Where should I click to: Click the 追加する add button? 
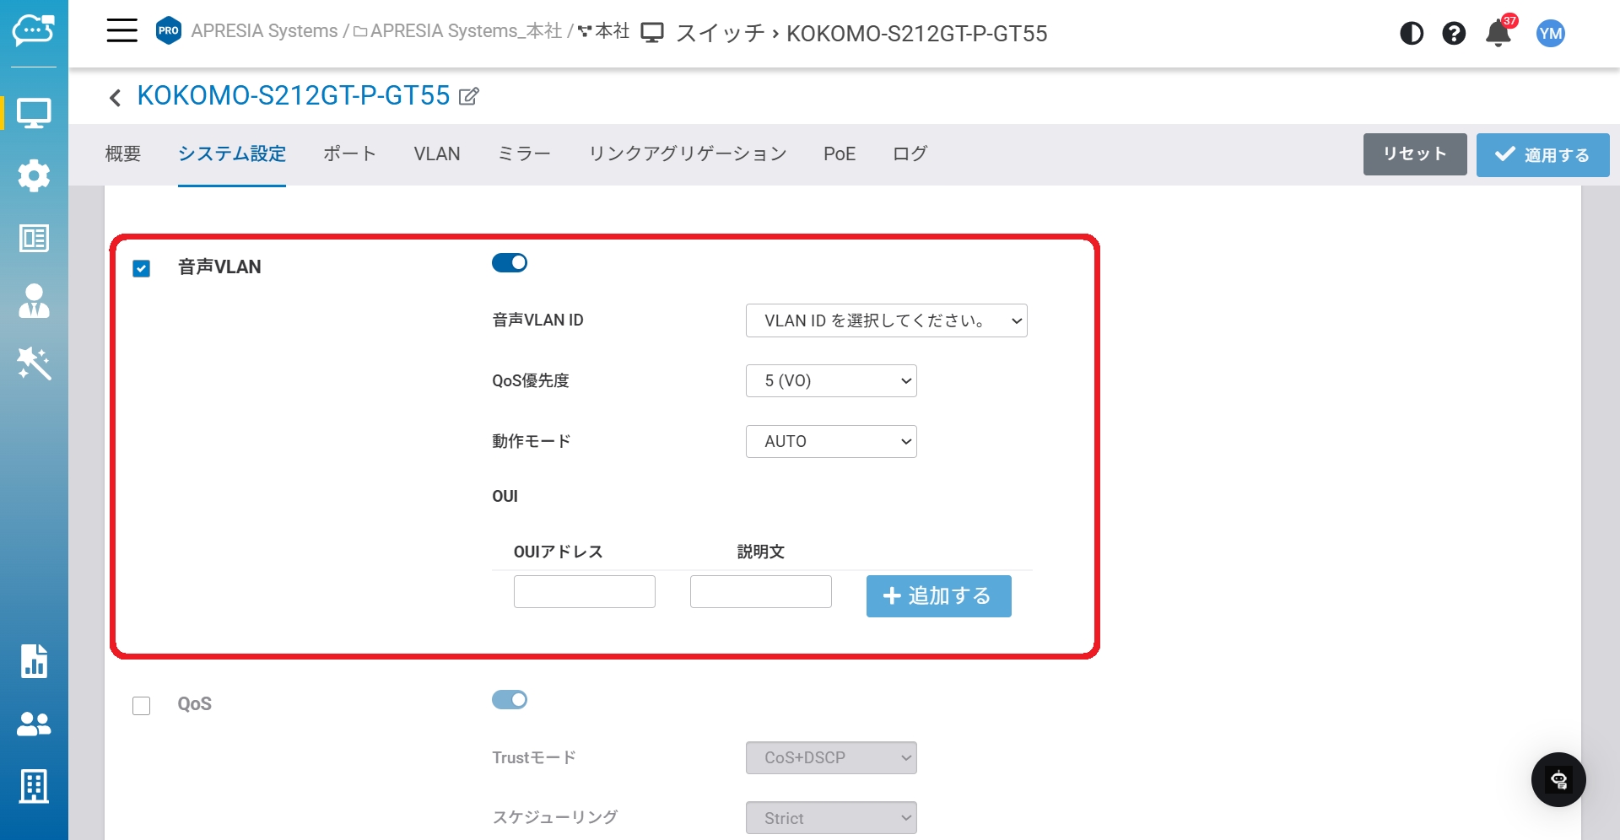click(938, 596)
